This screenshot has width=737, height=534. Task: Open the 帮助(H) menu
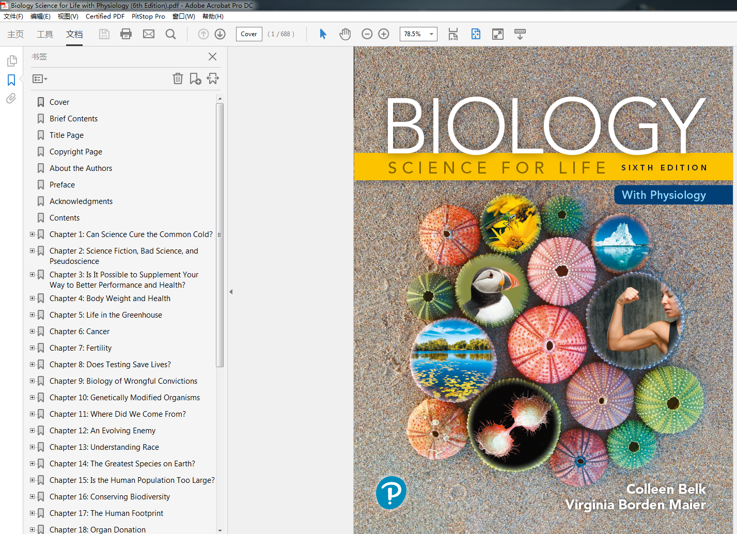point(213,17)
